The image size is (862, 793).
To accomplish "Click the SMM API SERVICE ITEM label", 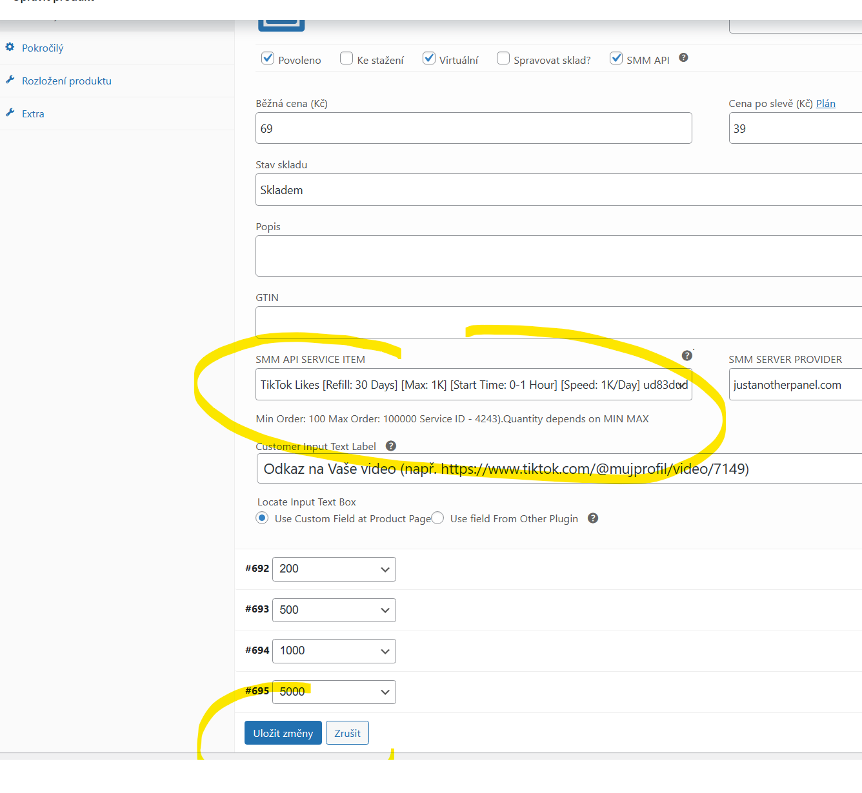I will [310, 360].
